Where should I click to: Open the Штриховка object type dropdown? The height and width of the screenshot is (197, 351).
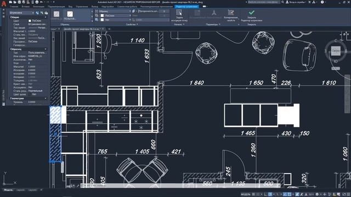pos(21,13)
